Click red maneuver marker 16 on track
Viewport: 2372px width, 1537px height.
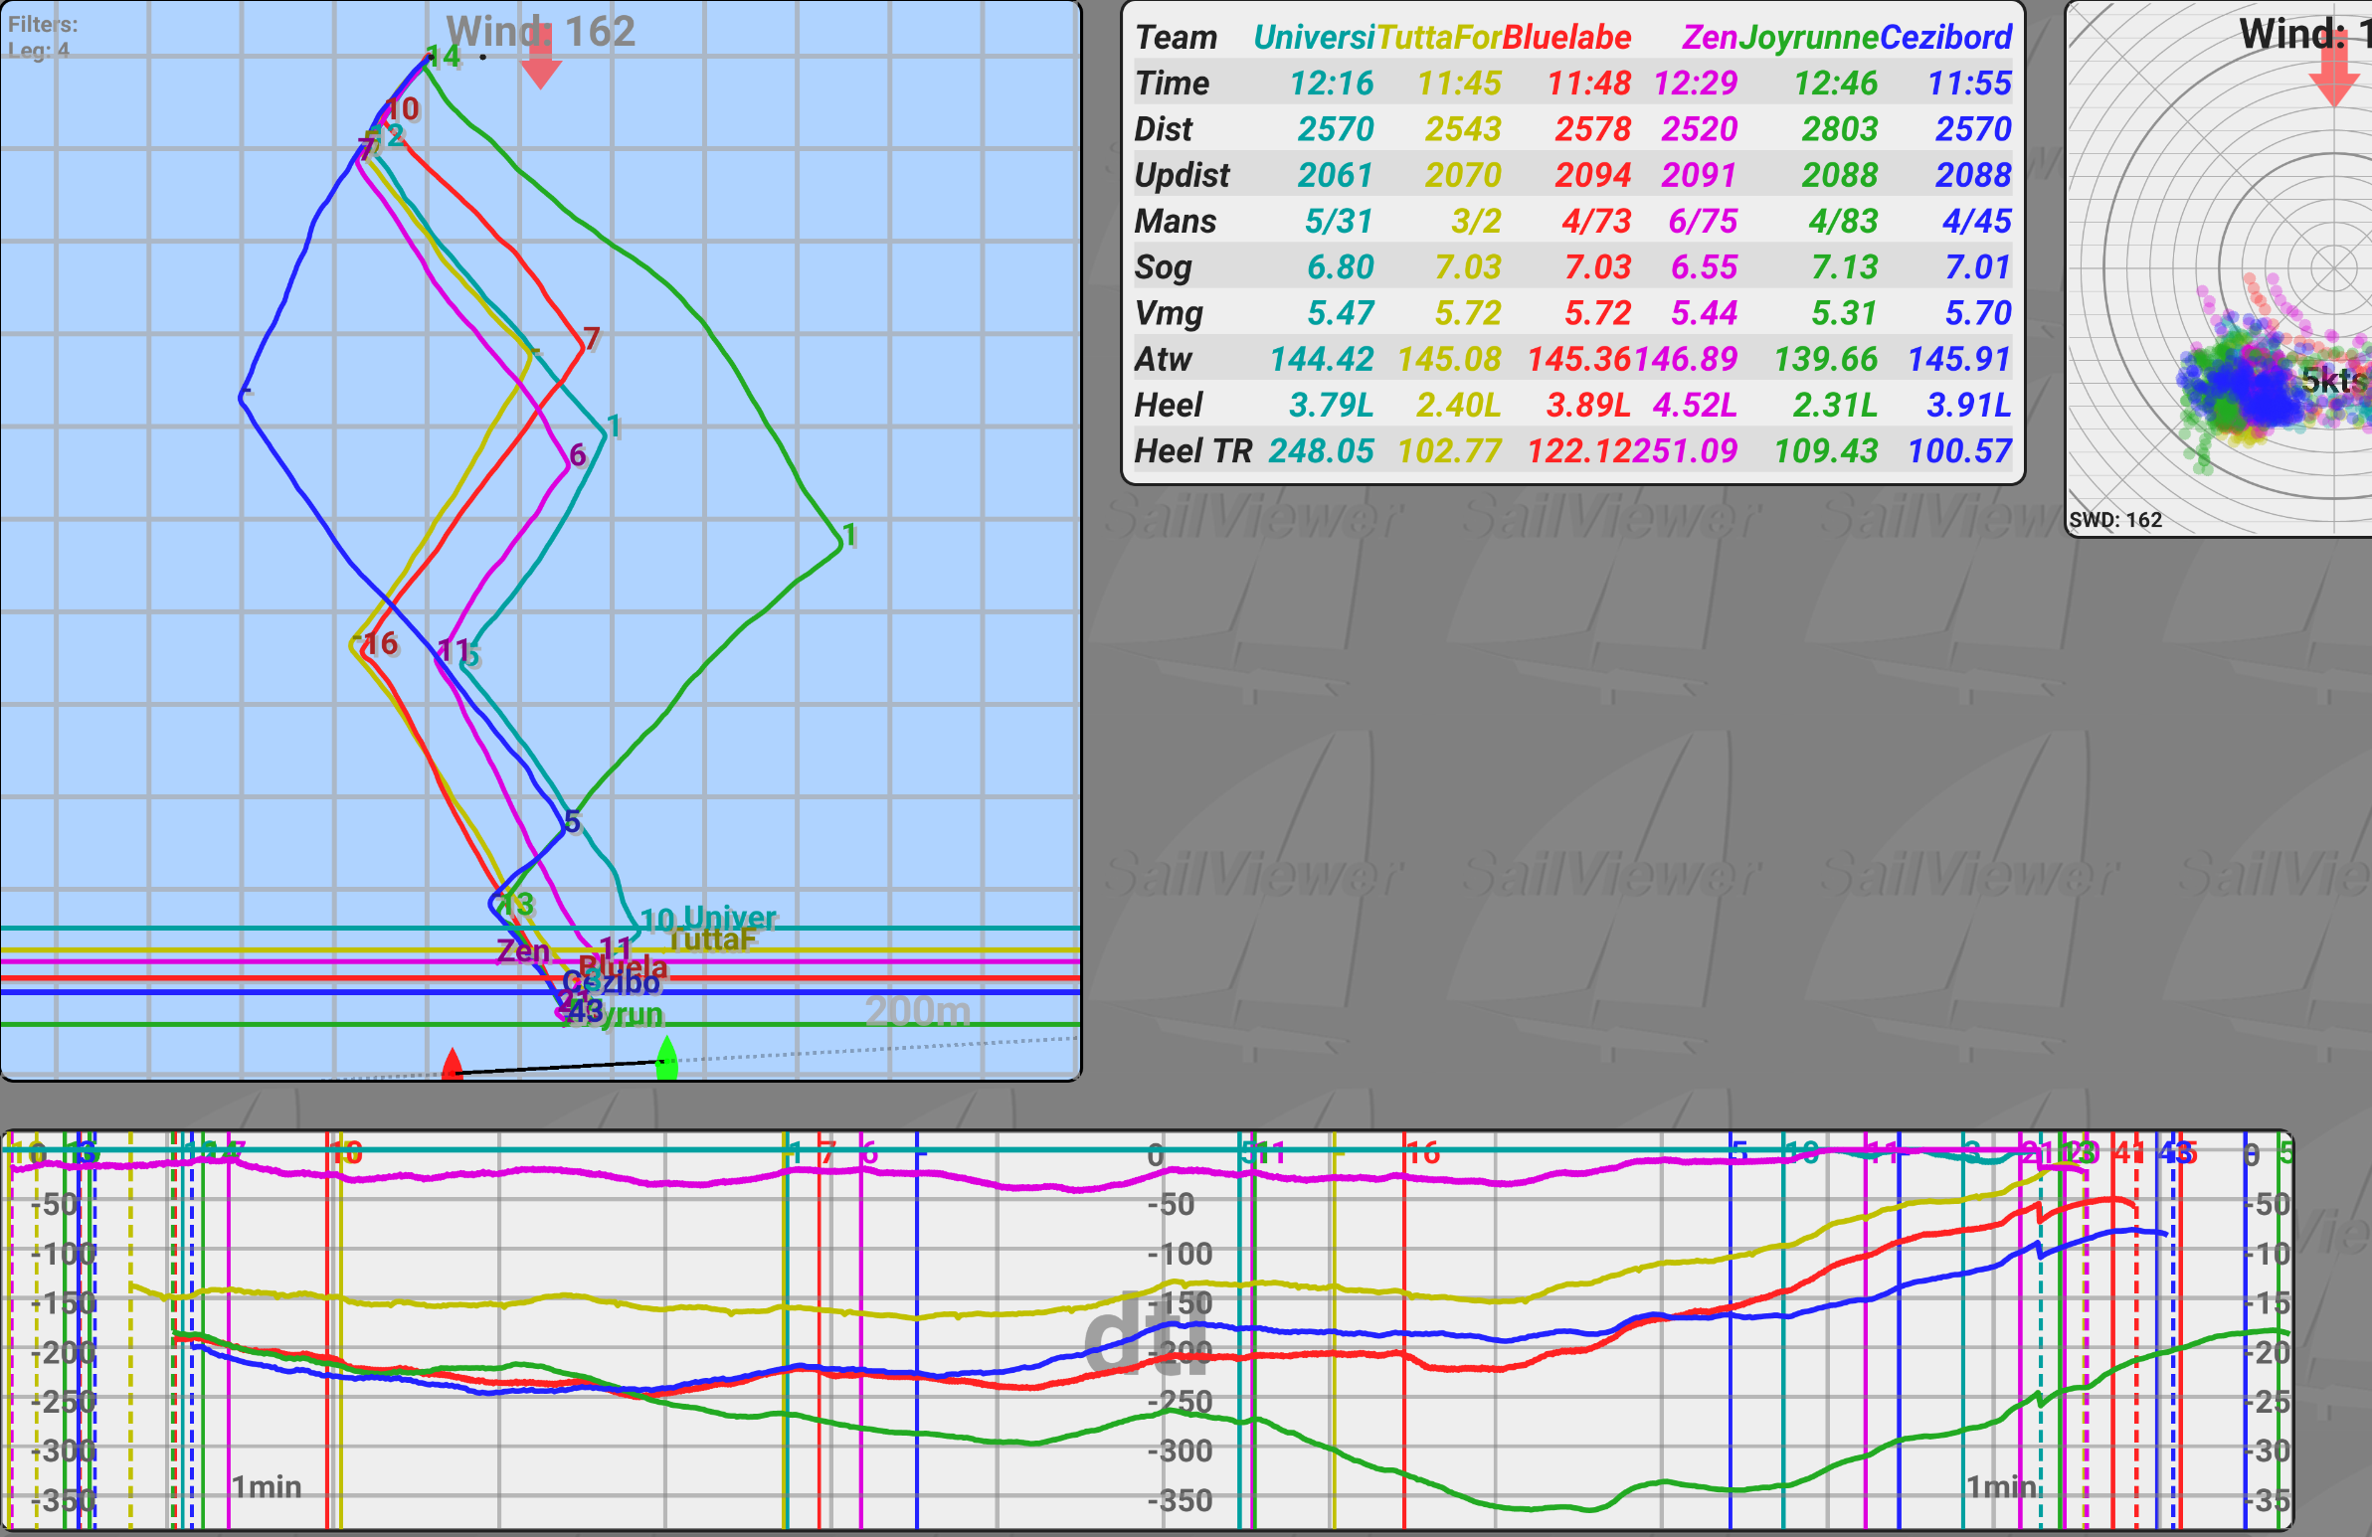[x=381, y=643]
